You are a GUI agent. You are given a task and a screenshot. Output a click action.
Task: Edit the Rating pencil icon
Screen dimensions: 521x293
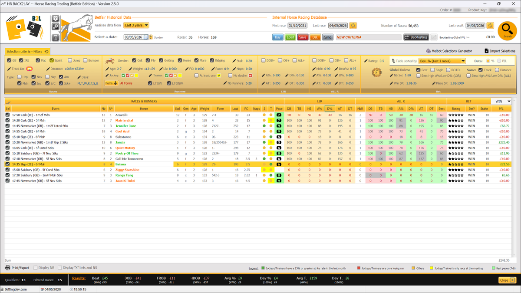point(365,61)
